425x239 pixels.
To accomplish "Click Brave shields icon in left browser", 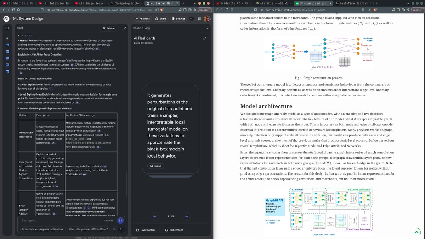I will (162, 10).
